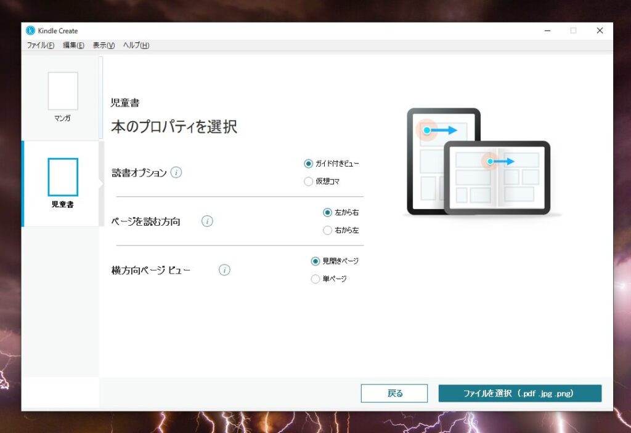
Task: Click the info icon beside 読書オプション
Action: 176,172
